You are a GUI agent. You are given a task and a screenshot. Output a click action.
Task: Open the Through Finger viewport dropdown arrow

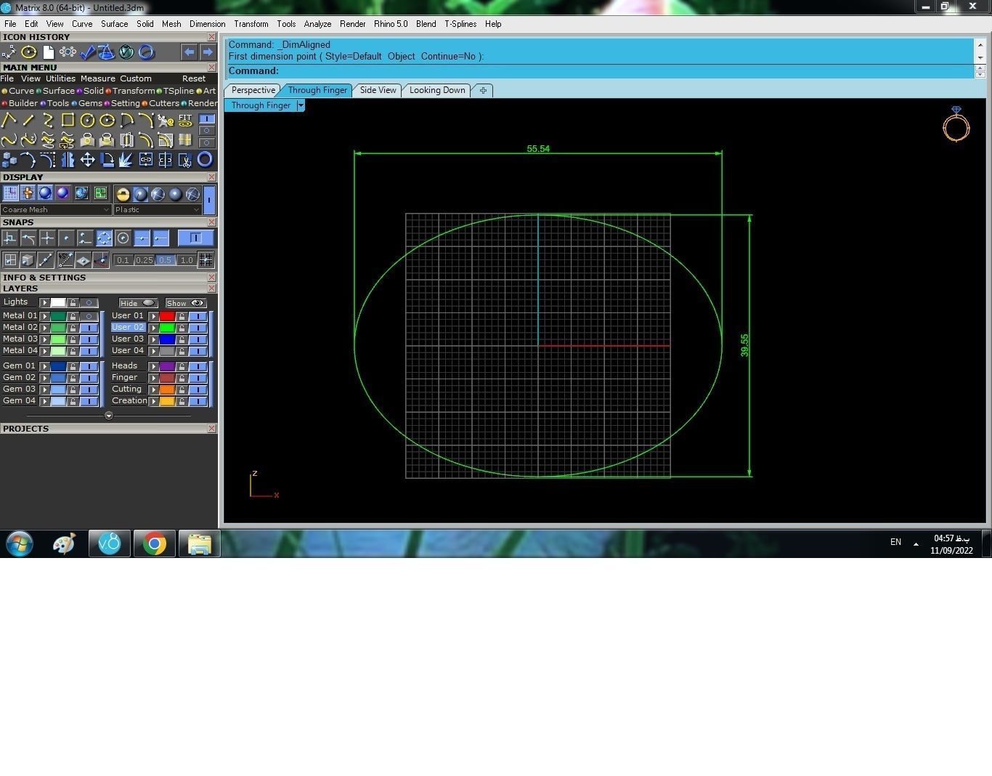301,105
